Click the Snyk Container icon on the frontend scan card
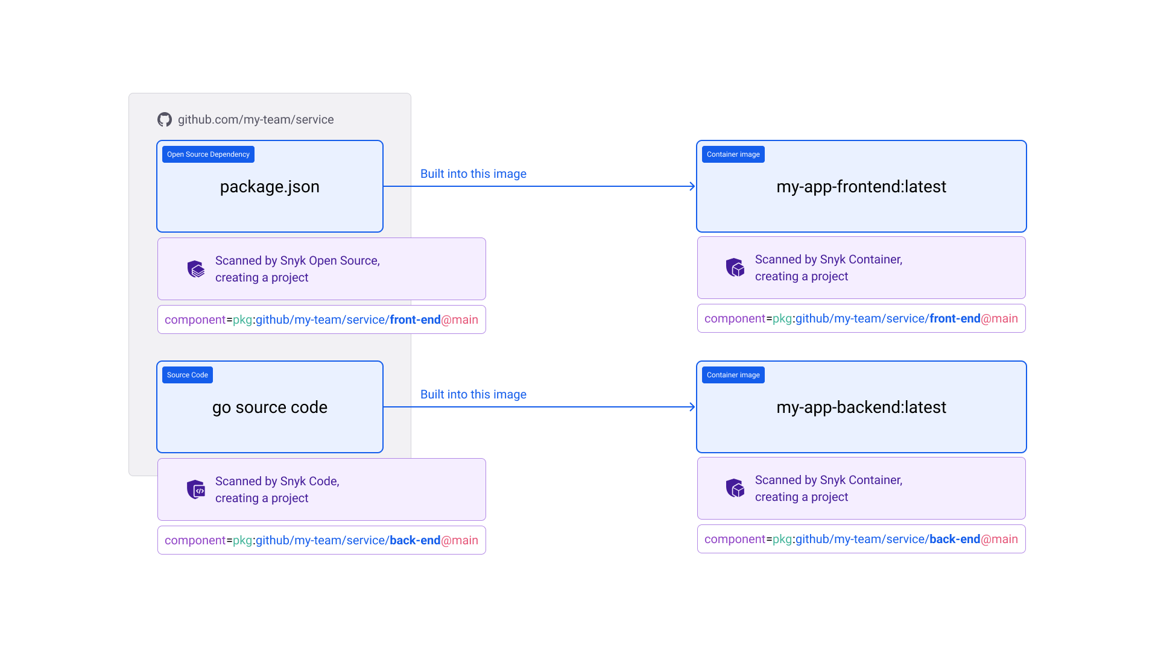Screen dimensions: 1158x651 pos(735,267)
